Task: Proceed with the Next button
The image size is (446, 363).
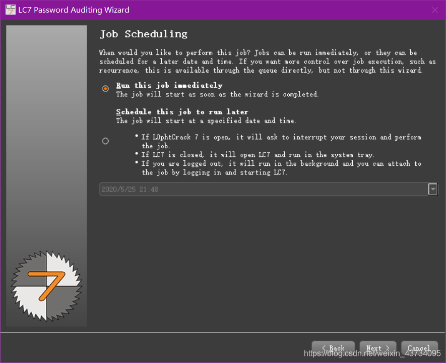Action: (x=378, y=348)
